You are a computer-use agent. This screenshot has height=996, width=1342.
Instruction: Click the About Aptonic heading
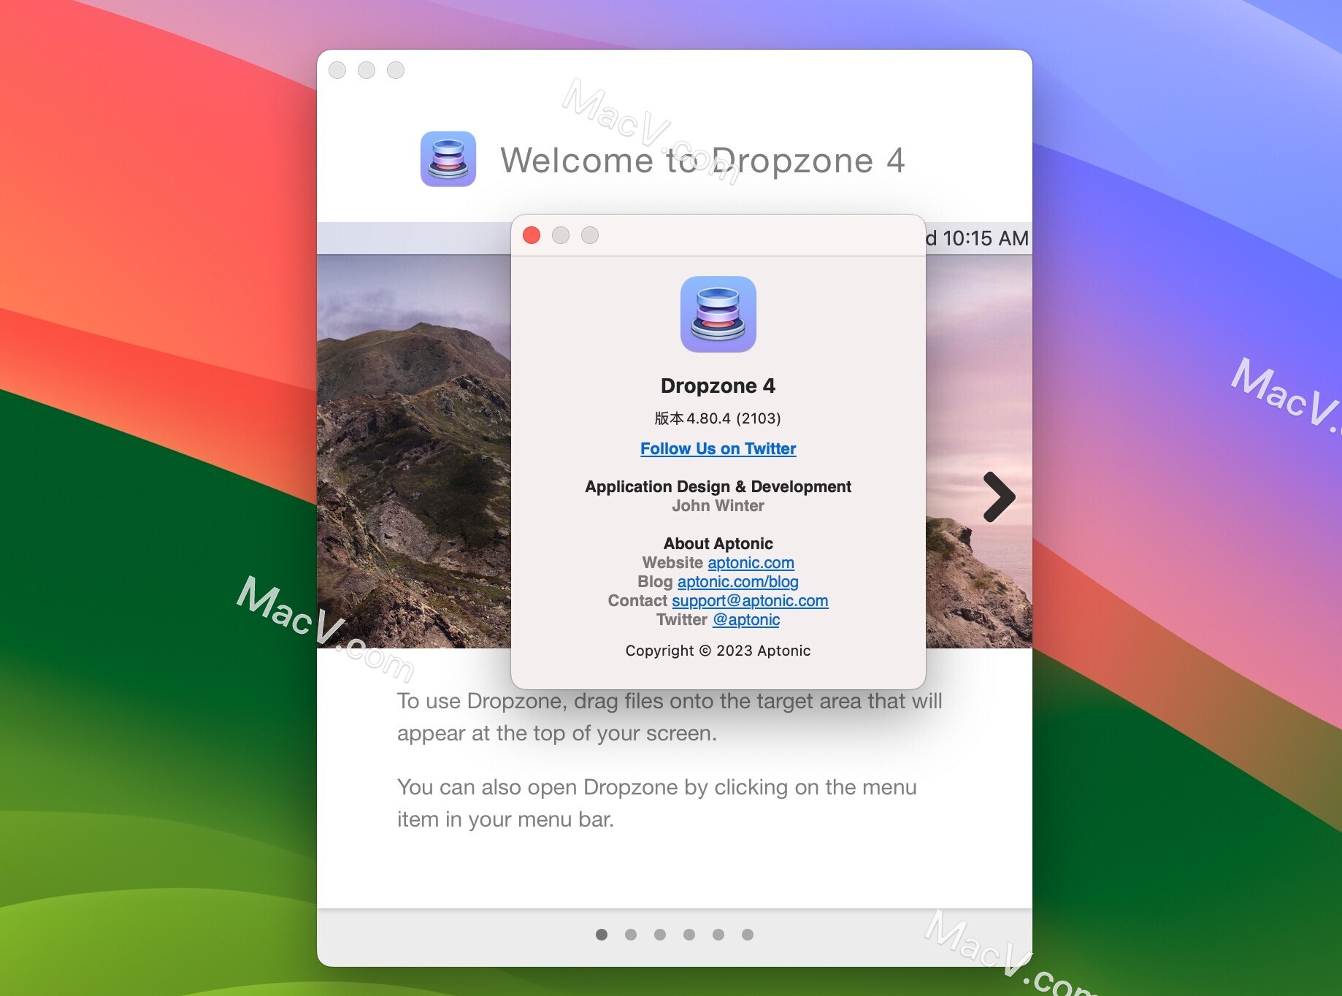click(718, 543)
